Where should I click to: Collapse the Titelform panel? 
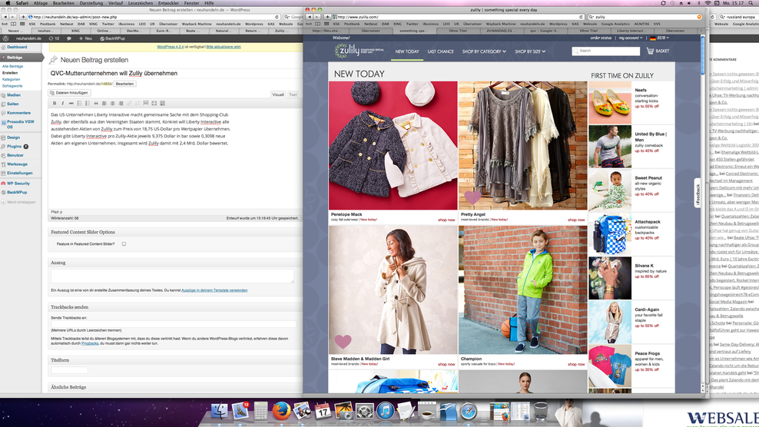[174, 360]
